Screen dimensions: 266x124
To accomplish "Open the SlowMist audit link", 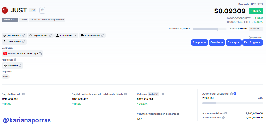I will tap(12, 65).
